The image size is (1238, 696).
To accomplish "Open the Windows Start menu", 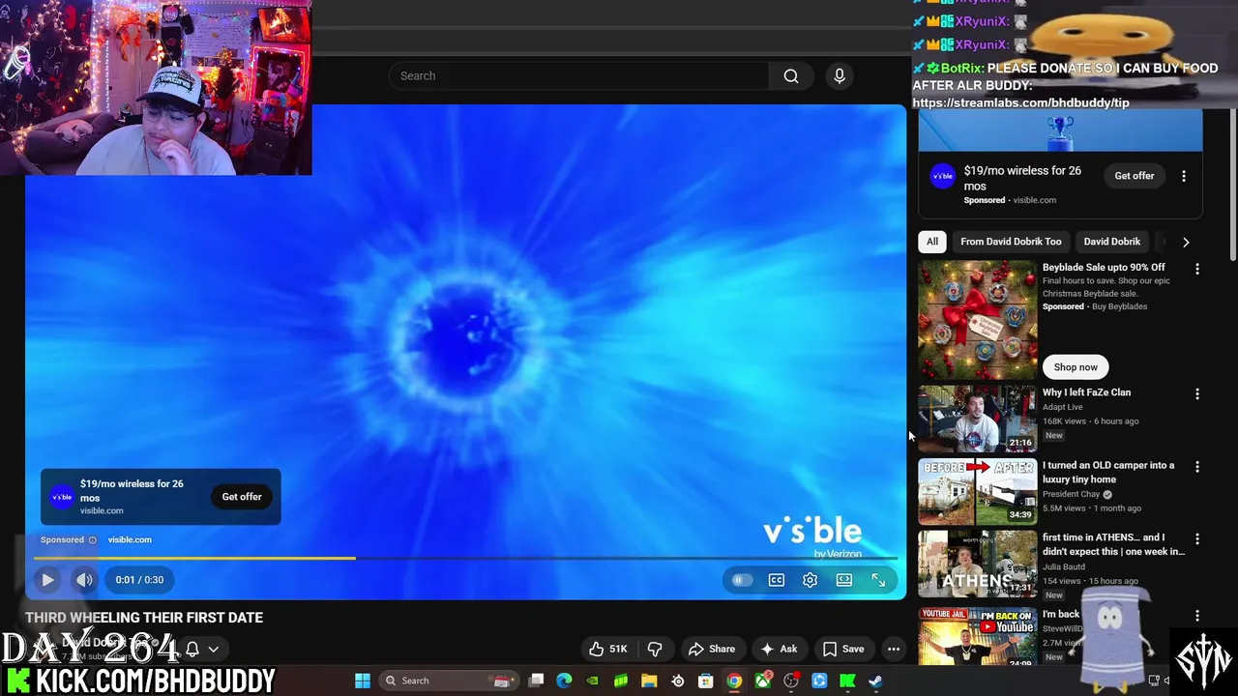I will point(363,681).
